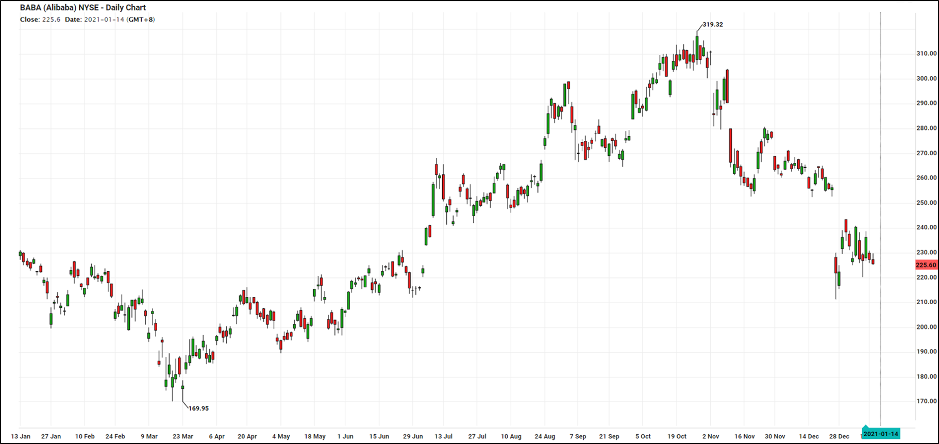939x444 pixels.
Task: Click the 220.00 price axis label
Action: click(926, 277)
